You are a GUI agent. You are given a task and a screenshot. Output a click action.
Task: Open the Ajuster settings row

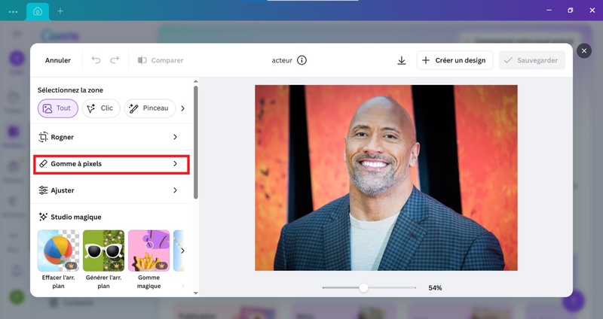tap(112, 190)
